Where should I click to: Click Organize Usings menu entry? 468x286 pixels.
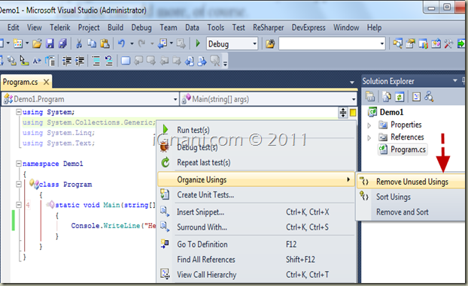pos(256,179)
